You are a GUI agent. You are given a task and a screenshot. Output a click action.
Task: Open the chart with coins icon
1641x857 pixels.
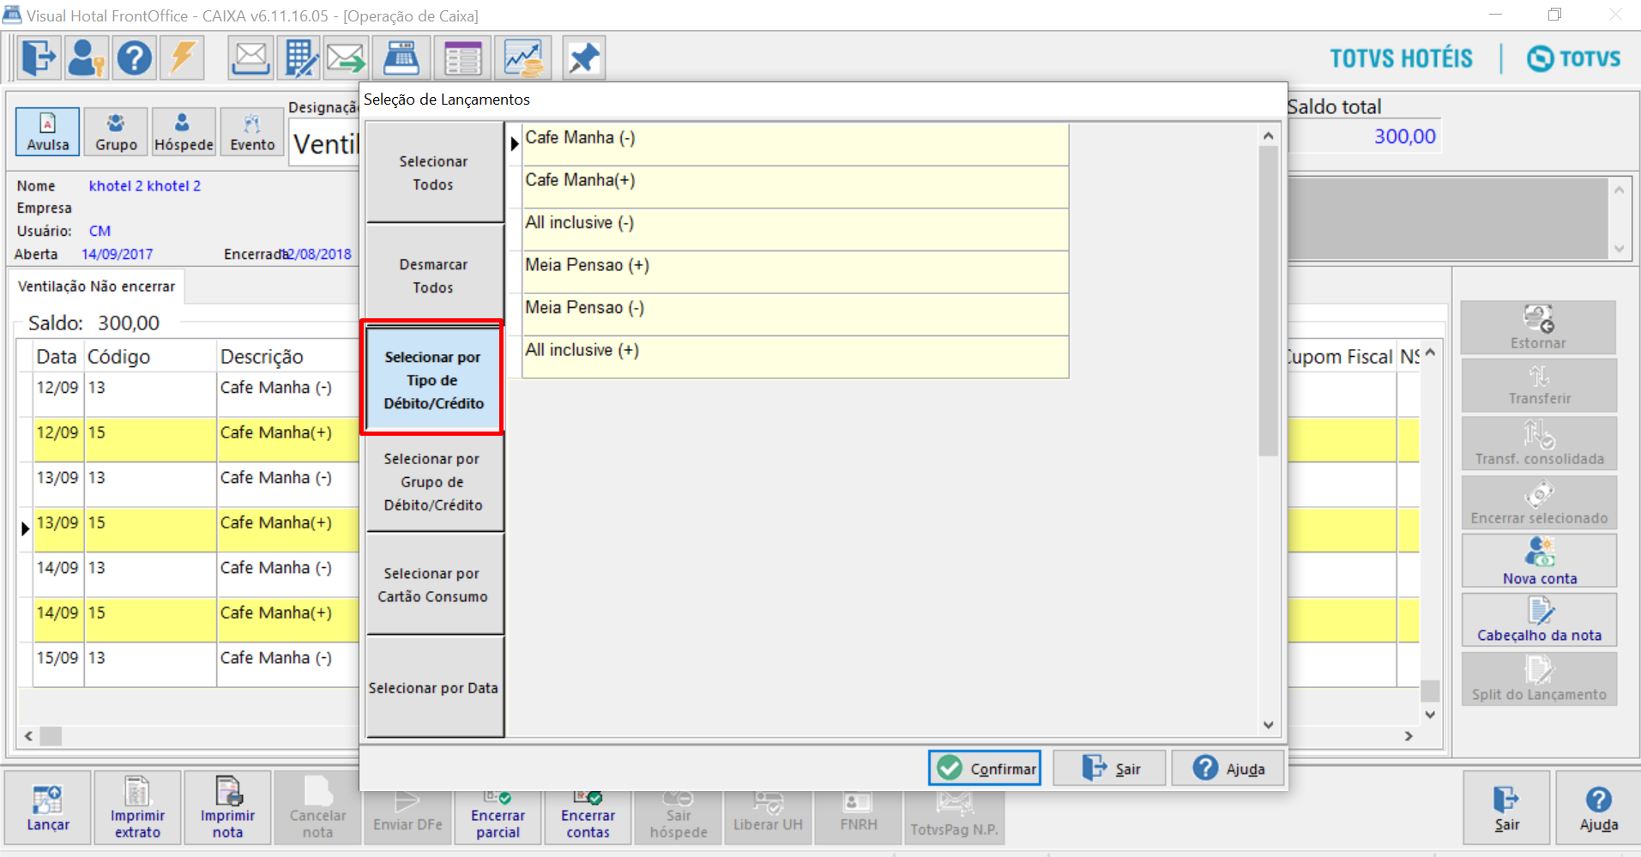522,58
